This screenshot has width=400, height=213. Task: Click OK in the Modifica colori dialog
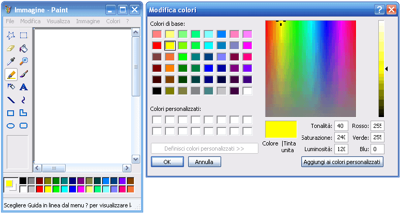(167, 162)
